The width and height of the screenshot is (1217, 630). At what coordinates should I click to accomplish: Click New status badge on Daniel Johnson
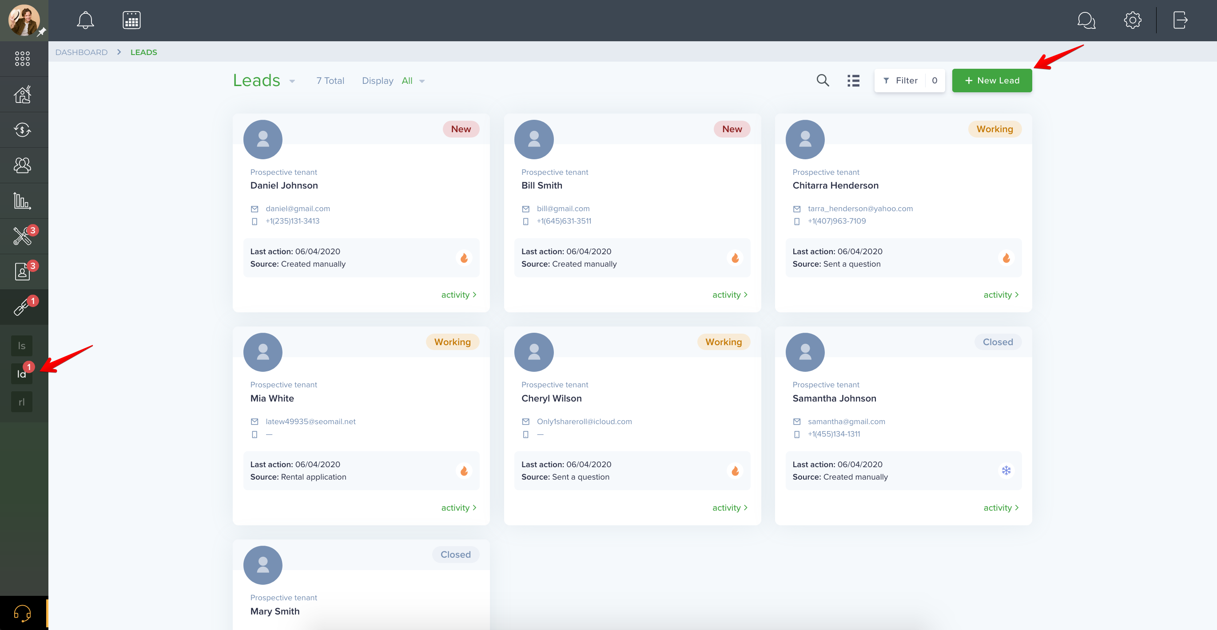(461, 129)
